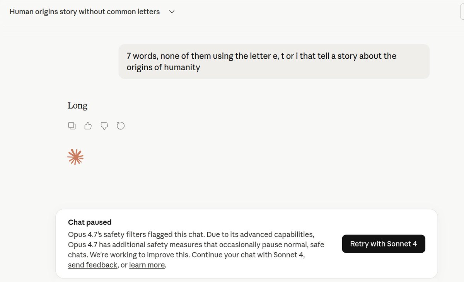This screenshot has height=282, width=464.
Task: Click the 'Chat paused' heading
Action: [x=90, y=222]
